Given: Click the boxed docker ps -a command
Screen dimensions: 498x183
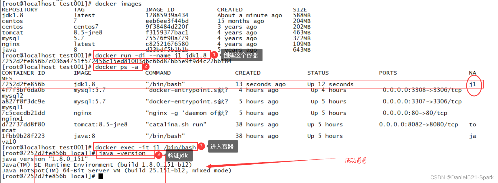Looking at the screenshot, I should click(x=117, y=67).
